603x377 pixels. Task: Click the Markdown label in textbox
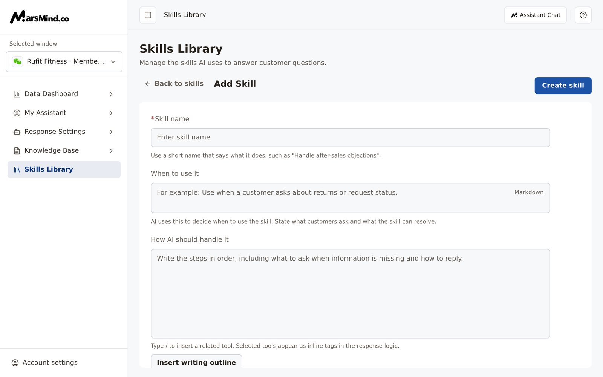tap(529, 192)
